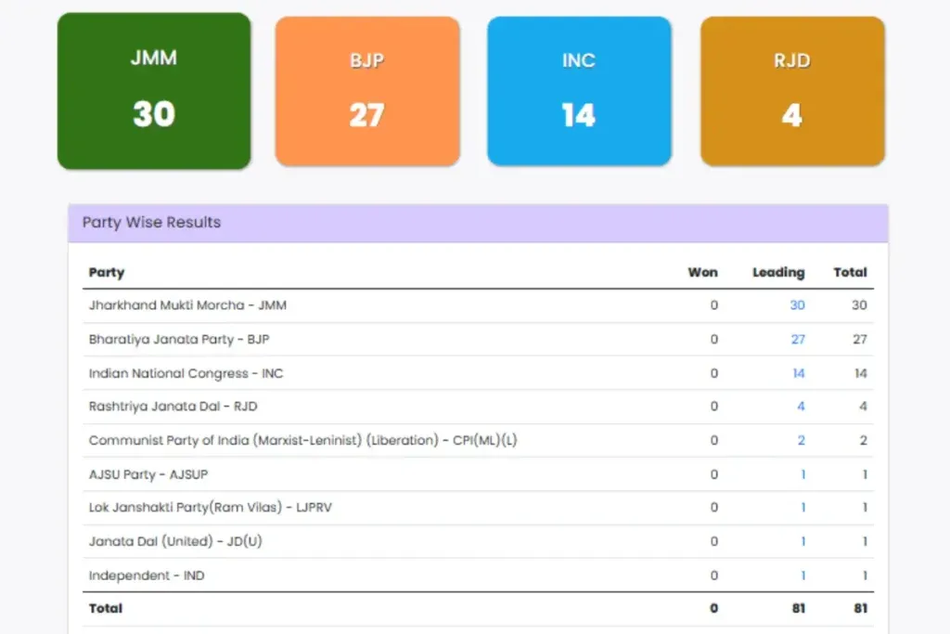Select Janata Dal (United) - JD(U) row name
Image resolution: width=950 pixels, height=634 pixels.
click(175, 541)
